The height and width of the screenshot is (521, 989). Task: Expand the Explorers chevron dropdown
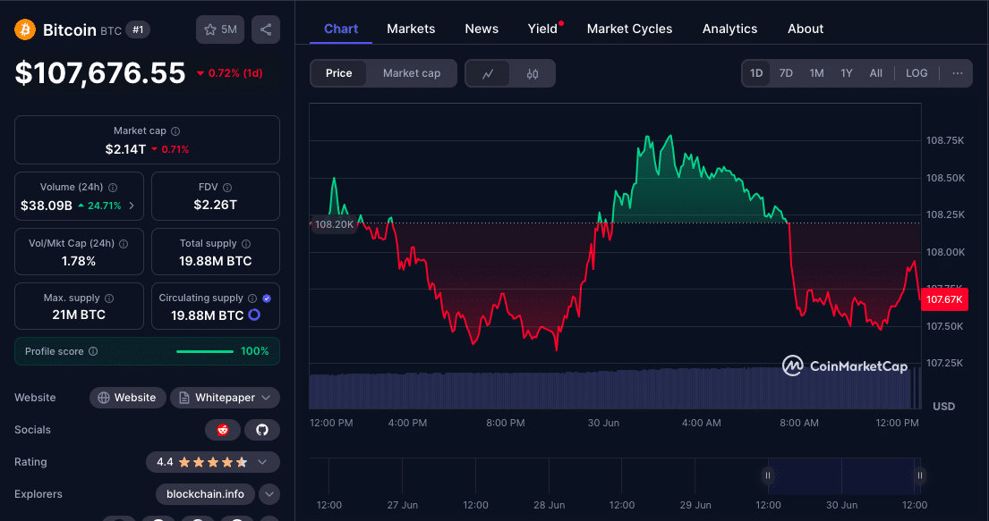click(269, 494)
